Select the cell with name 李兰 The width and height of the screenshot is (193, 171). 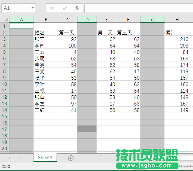coord(46,103)
